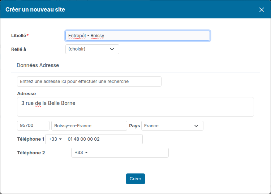The height and width of the screenshot is (194, 271).
Task: Click the Téléphone 2 label
Action: [x=31, y=153]
